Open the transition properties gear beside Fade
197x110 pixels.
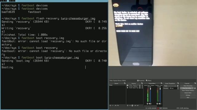point(178,86)
